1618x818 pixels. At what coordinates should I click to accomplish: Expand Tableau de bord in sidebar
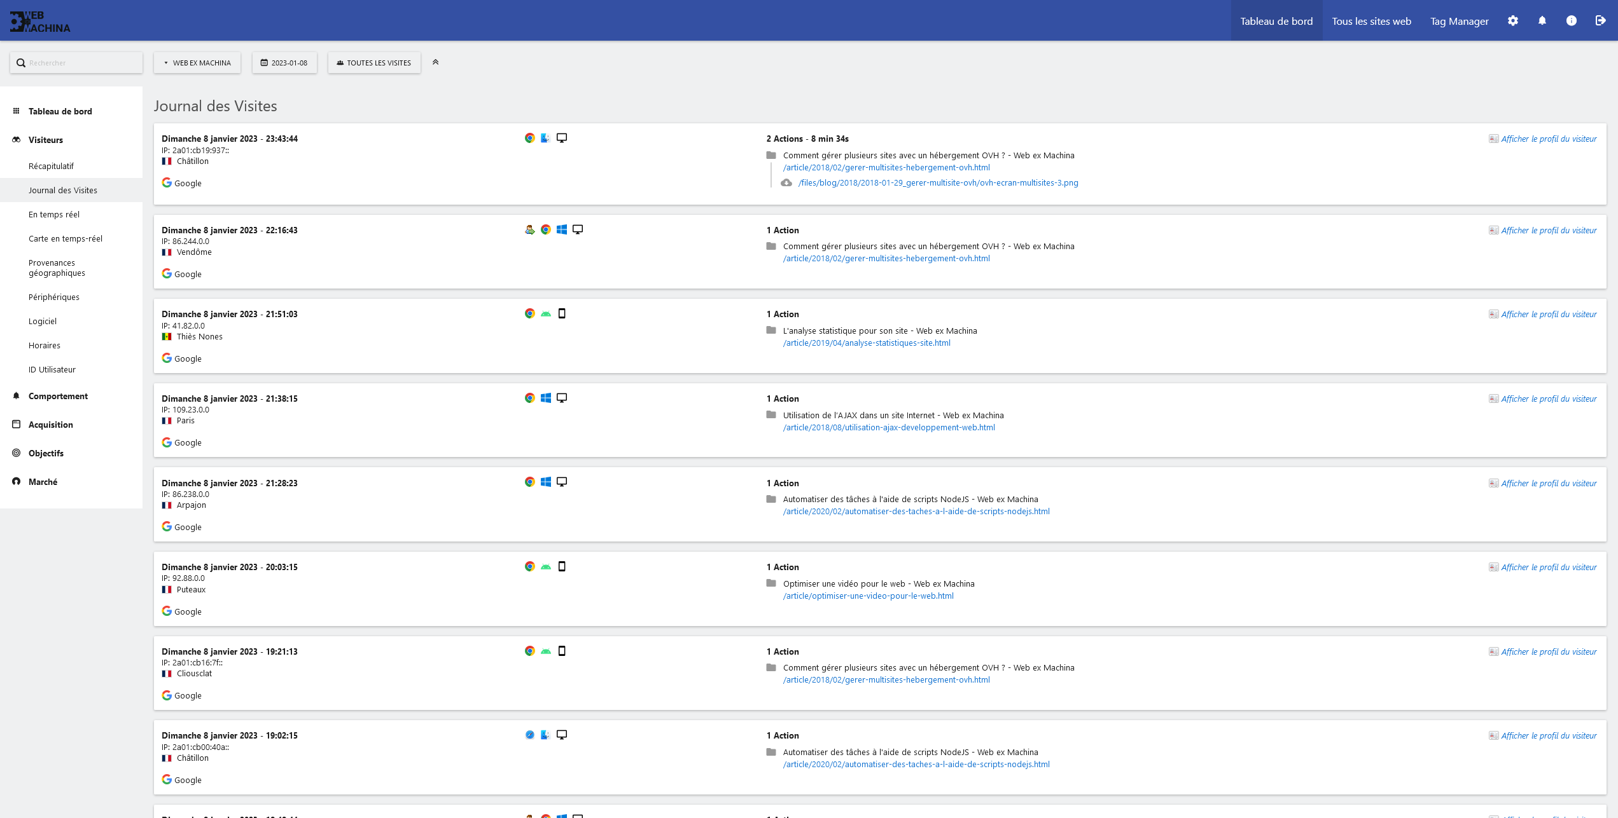(x=60, y=111)
